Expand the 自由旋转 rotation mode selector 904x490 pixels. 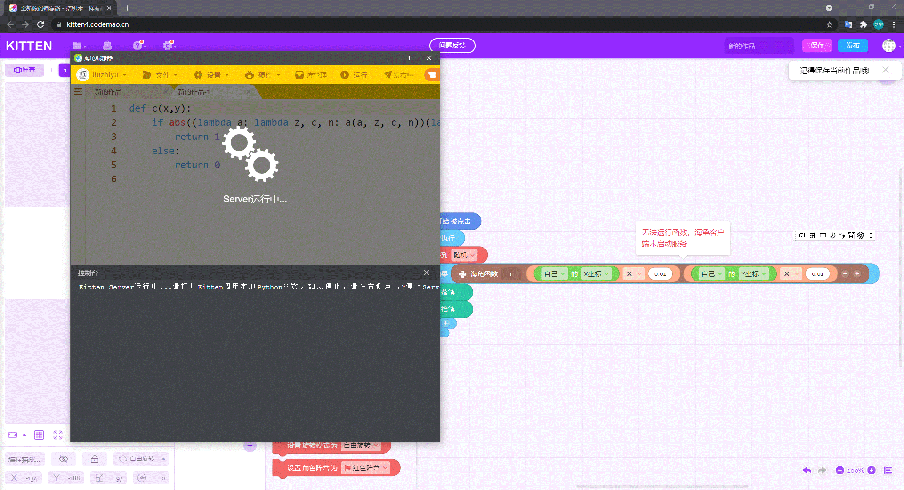click(x=141, y=459)
